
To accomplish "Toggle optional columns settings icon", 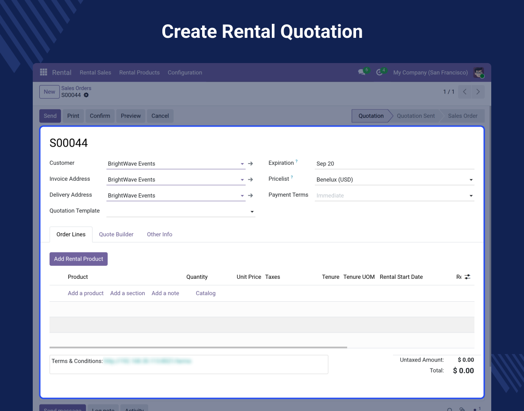I will (467, 276).
